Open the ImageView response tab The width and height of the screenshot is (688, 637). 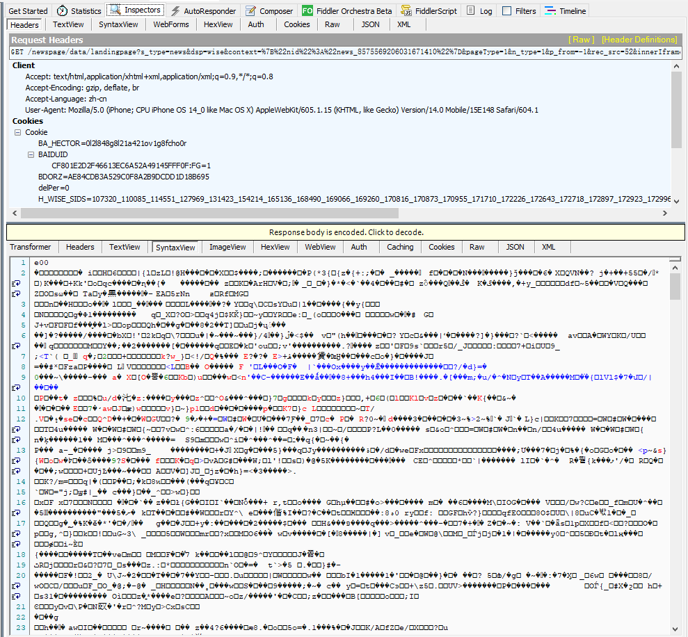coord(227,247)
